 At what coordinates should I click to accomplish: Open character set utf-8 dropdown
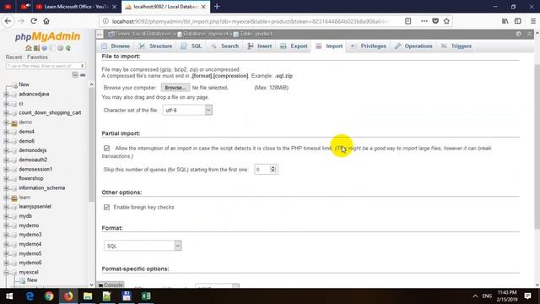pyautogui.click(x=187, y=111)
